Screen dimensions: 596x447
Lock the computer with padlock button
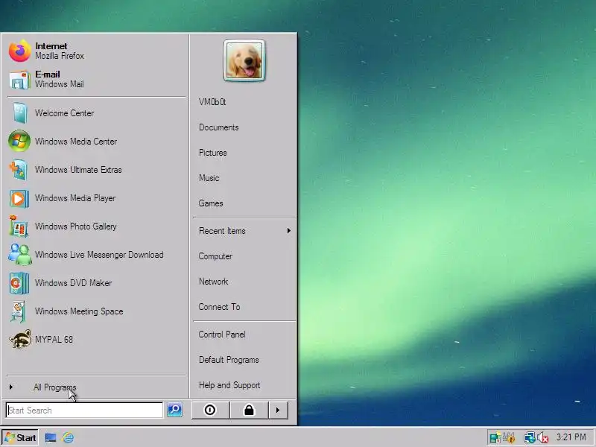(x=249, y=410)
